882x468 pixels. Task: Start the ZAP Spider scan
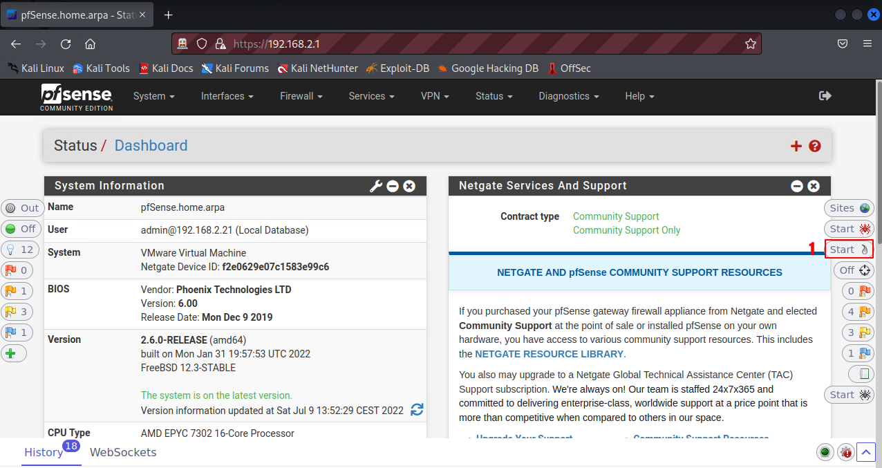[x=849, y=229]
